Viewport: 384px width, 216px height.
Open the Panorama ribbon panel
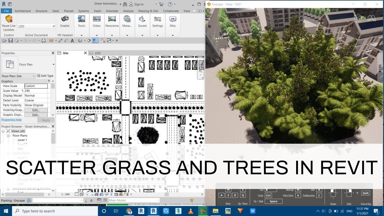tap(112, 21)
